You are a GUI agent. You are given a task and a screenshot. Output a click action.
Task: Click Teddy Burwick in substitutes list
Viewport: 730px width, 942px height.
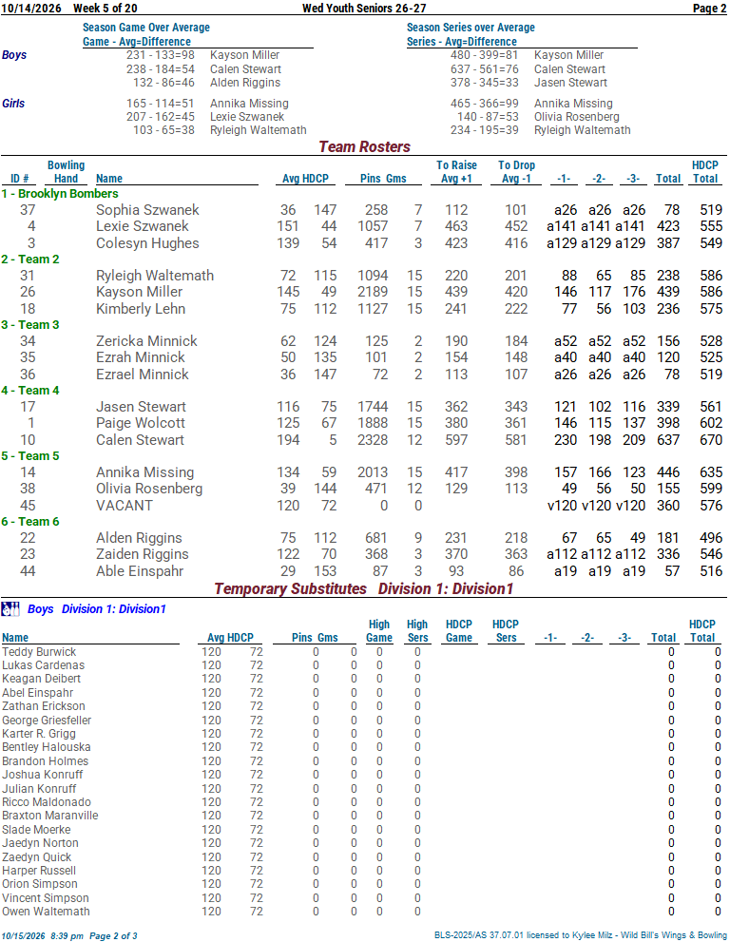(x=39, y=652)
